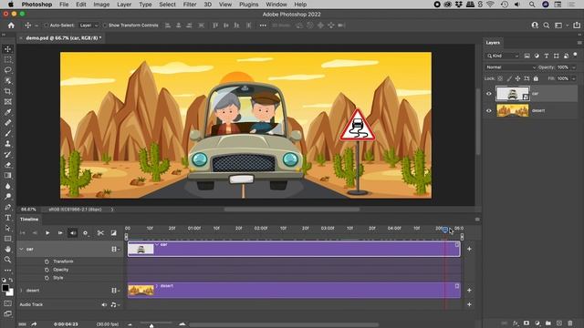Click the Home icon in options bar
This screenshot has height=328, width=584.
point(11,26)
